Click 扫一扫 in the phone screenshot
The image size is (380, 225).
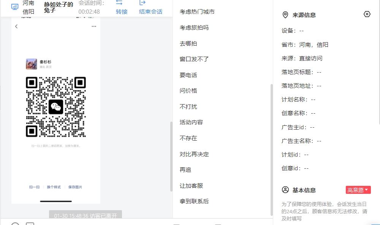[x=34, y=187]
